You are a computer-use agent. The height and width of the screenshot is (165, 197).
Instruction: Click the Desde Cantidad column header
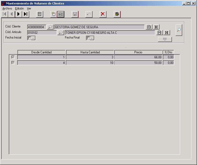[x=41, y=52]
